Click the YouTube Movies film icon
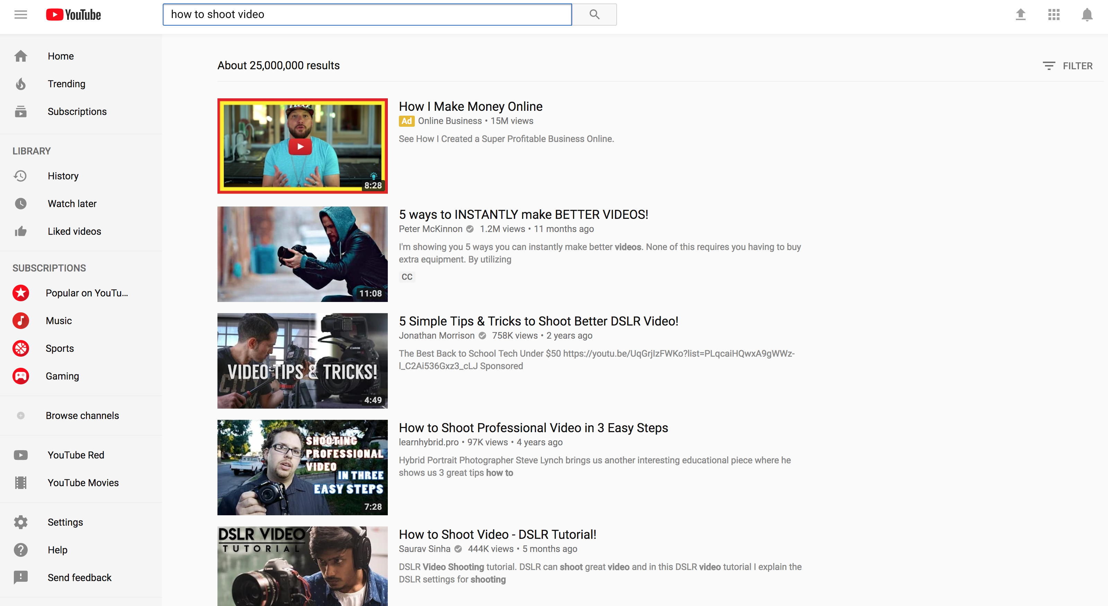The image size is (1108, 606). (21, 483)
